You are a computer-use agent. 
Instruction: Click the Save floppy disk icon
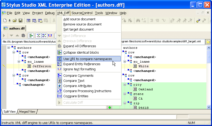[x=21, y=21]
